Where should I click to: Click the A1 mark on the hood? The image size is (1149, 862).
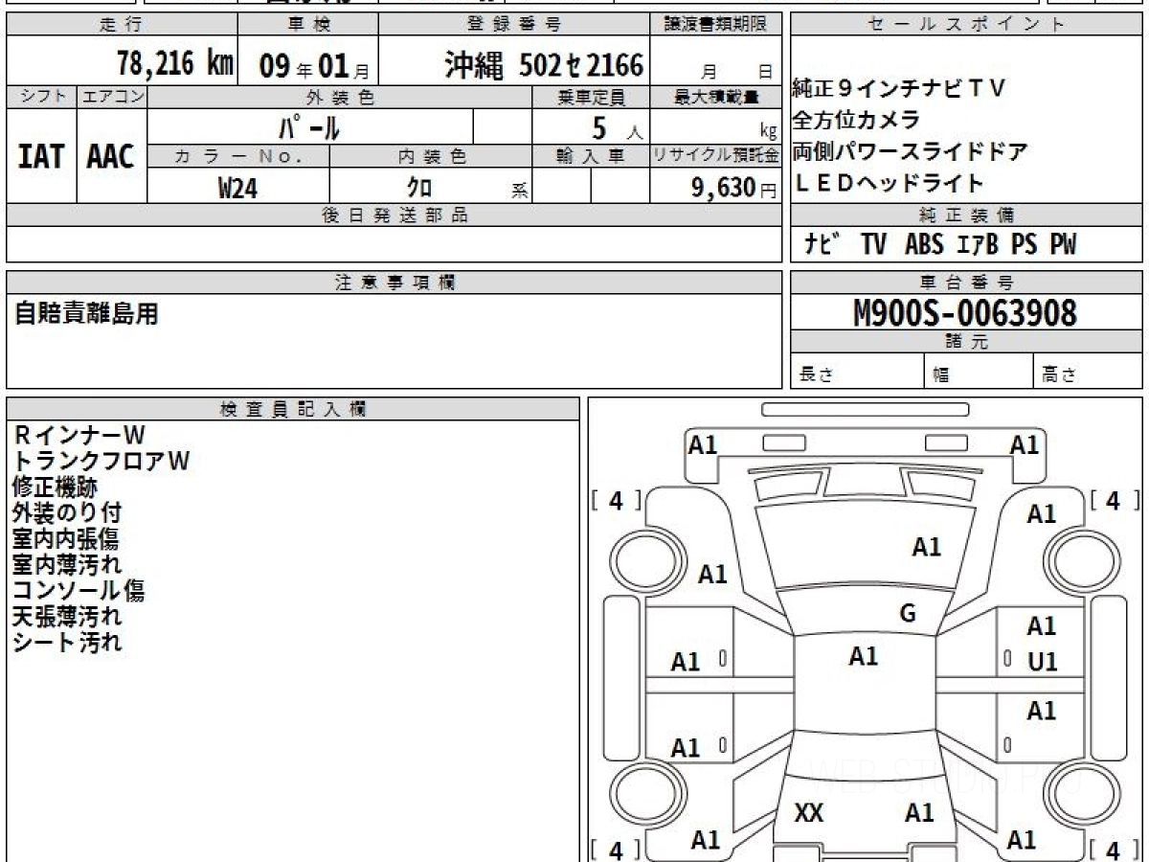click(x=926, y=547)
